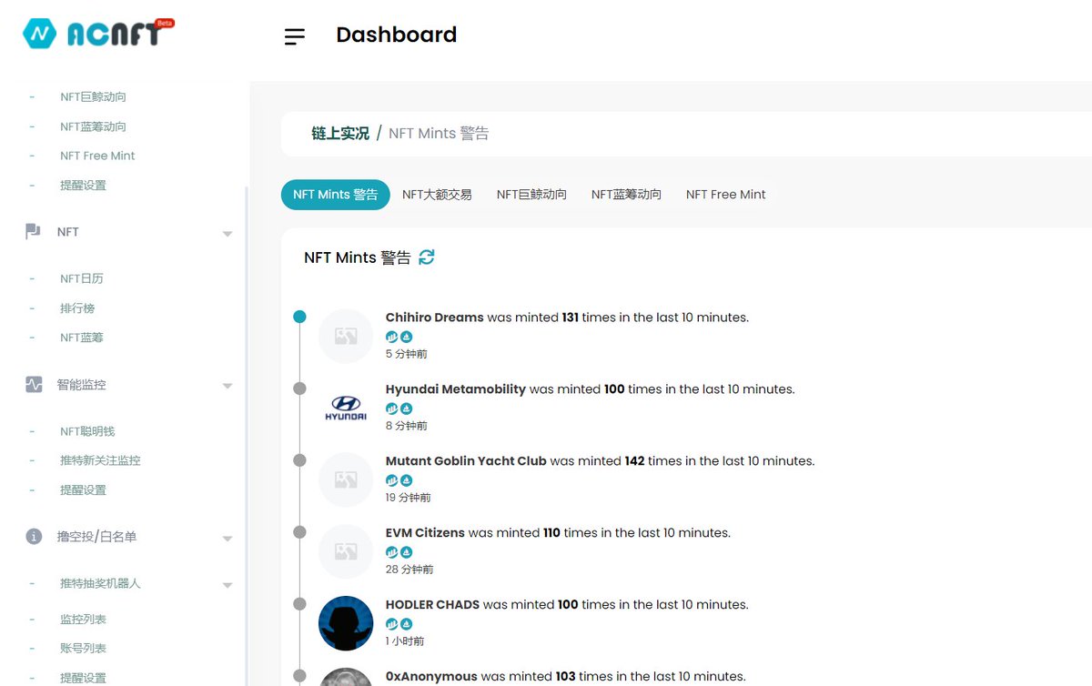Image resolution: width=1092 pixels, height=686 pixels.
Task: Switch to the NFT巨鲸动向 tab
Action: pyautogui.click(x=531, y=195)
